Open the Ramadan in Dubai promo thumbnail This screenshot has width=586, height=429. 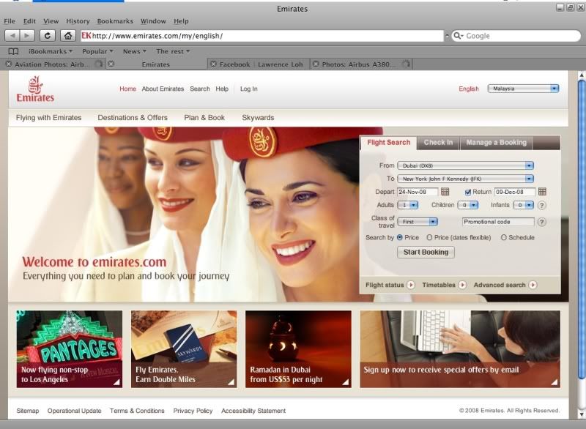(x=298, y=349)
